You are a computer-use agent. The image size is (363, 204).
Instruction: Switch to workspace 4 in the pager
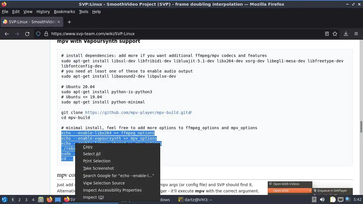pos(33,200)
